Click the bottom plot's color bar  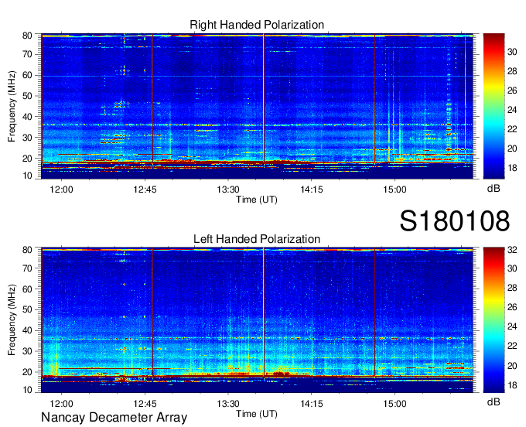click(x=494, y=320)
